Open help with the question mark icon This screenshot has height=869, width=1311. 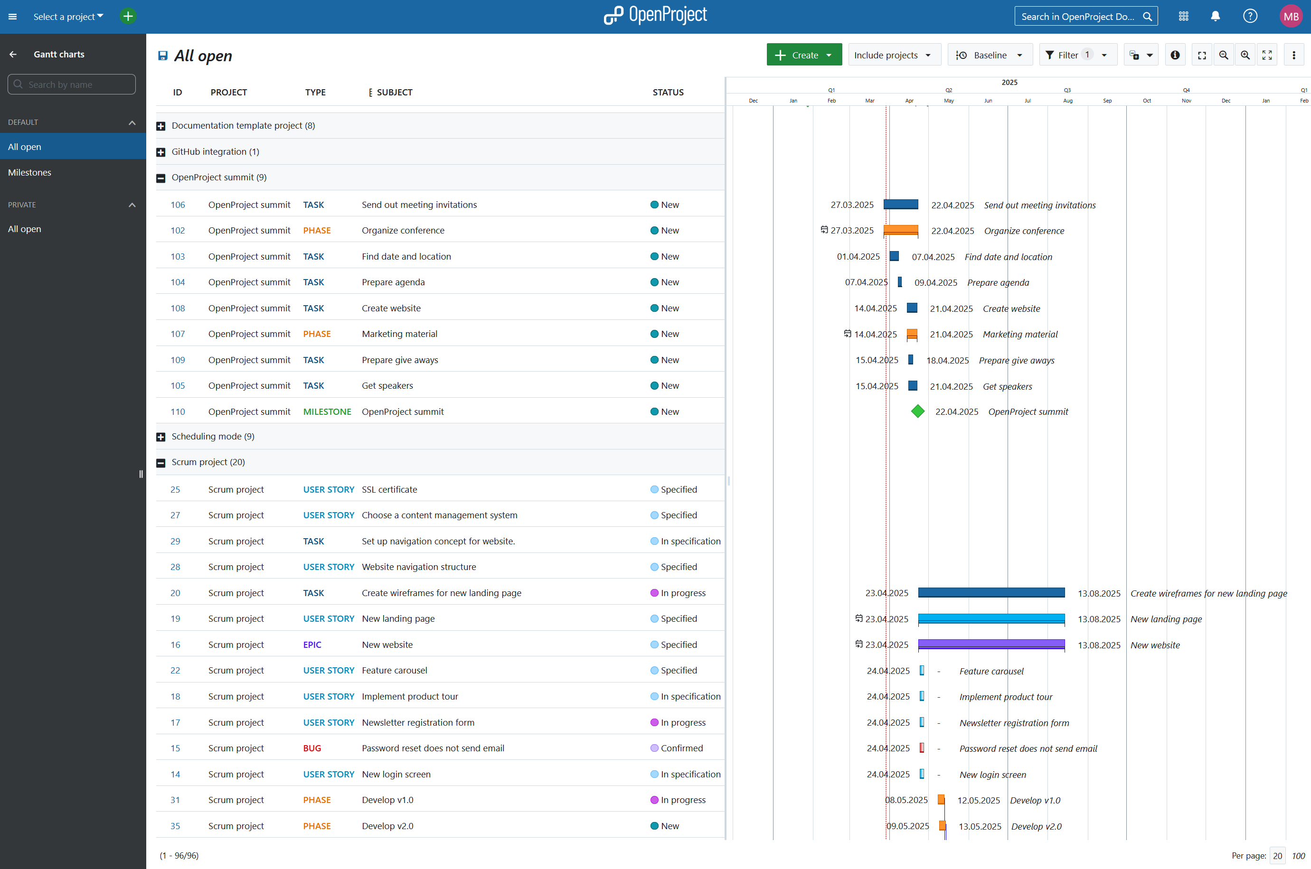(1250, 16)
